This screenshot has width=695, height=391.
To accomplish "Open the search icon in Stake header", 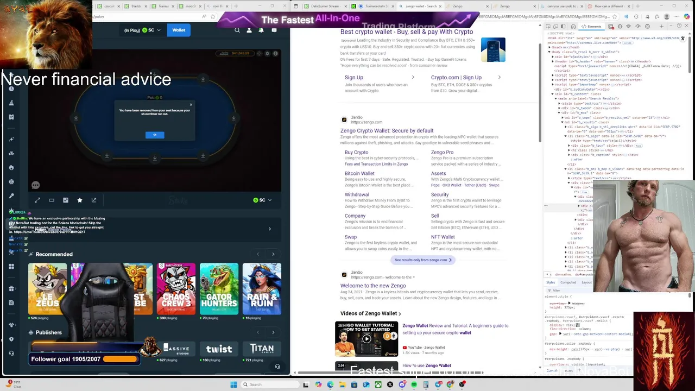I will (237, 30).
